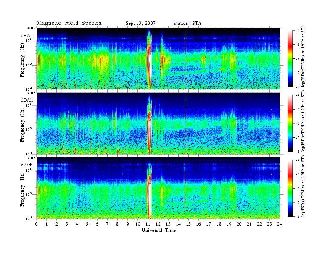Click the hour 0 tick label on time axis
This screenshot has width=333, height=257.
pos(37,224)
